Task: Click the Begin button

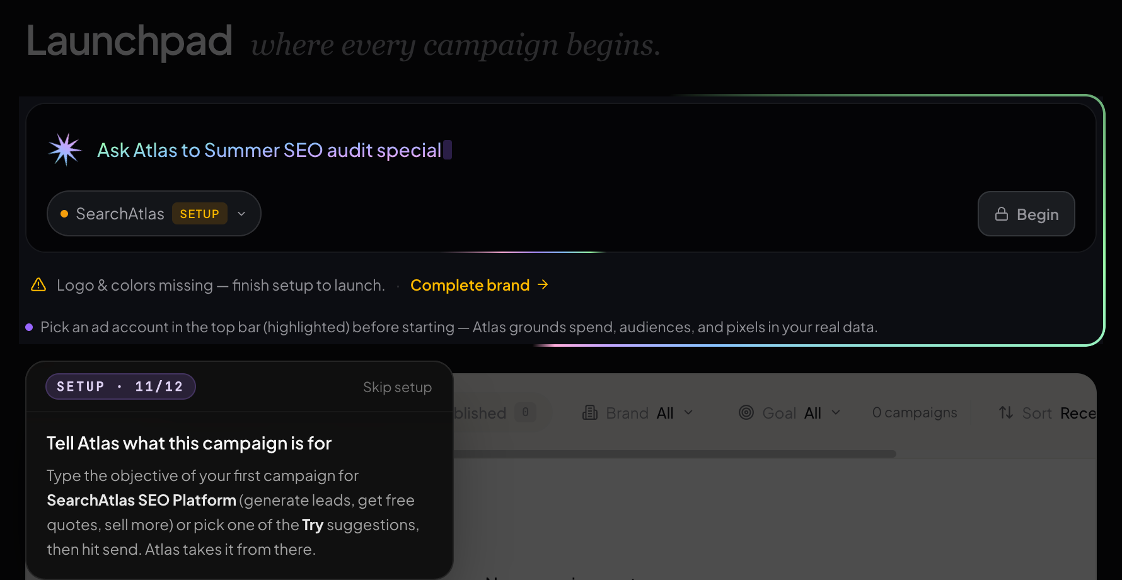Action: 1026,214
